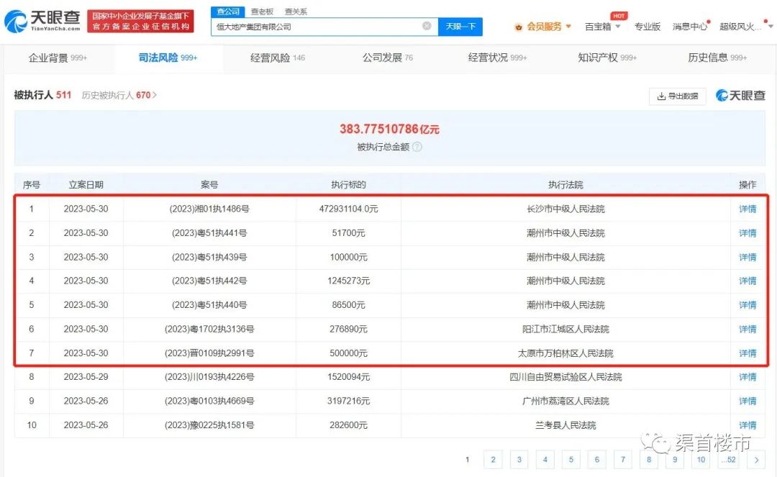
Task: Switch to the 经营状况 tab
Action: click(x=498, y=58)
